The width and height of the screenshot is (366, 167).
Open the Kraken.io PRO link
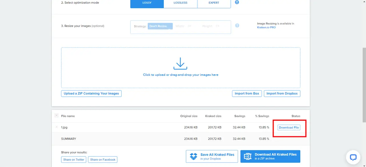[x=266, y=27]
